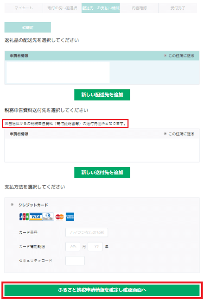Click the 玖珠町 municipality label button
Image resolution: width=204 pixels, height=299 pixels.
click(28, 27)
